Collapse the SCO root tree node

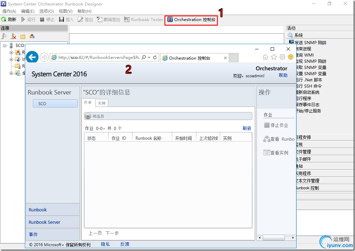pyautogui.click(x=4, y=46)
